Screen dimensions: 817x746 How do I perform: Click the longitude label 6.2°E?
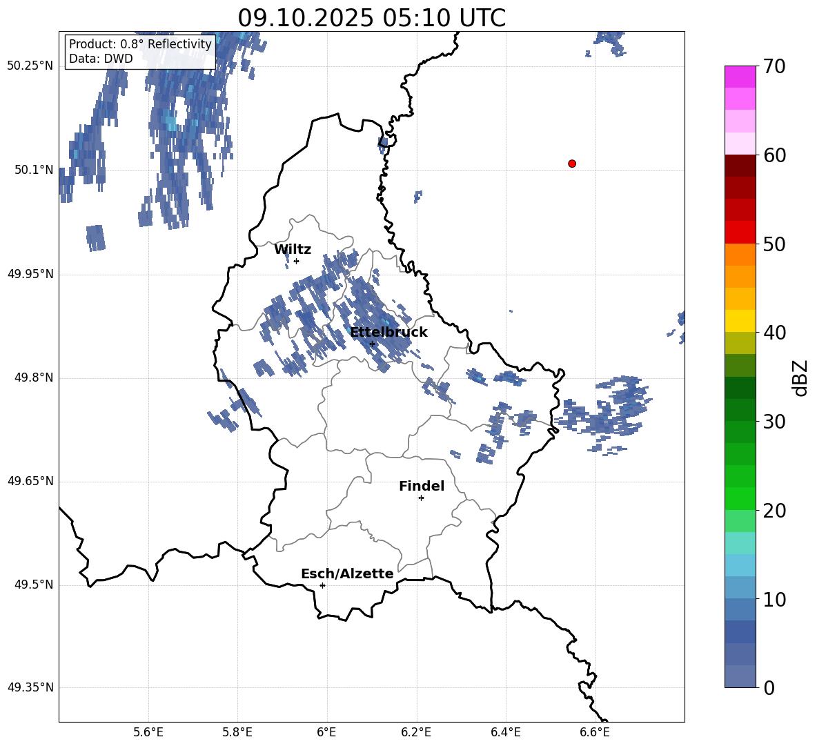416,732
